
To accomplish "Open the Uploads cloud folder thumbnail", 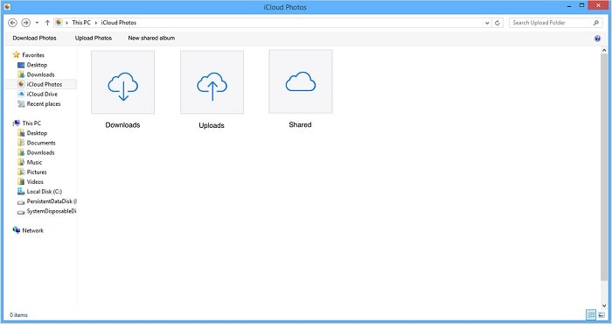I will pos(212,82).
